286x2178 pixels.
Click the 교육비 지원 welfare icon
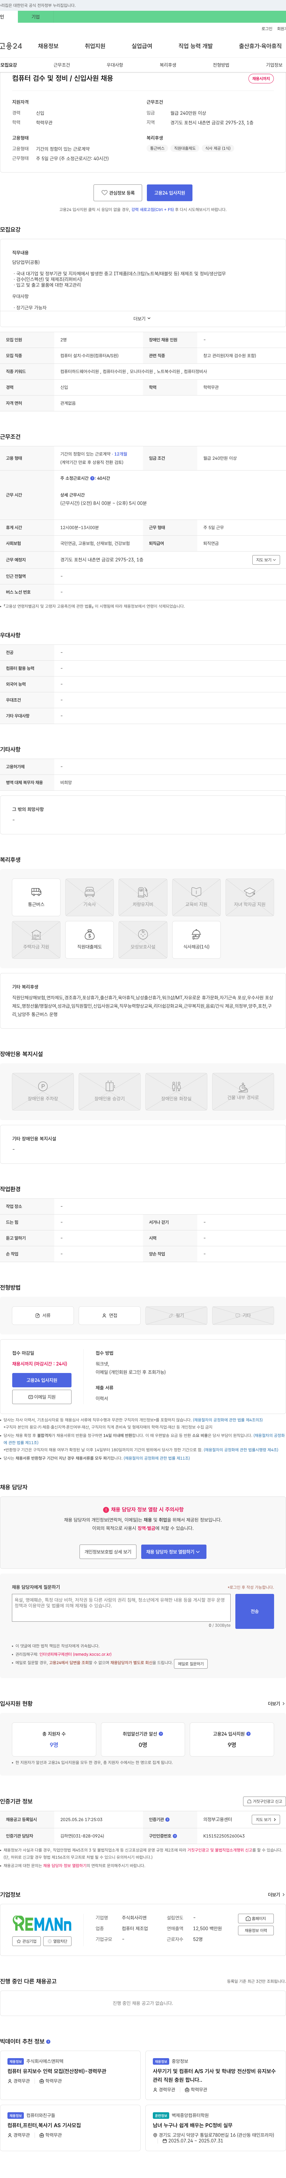197,897
